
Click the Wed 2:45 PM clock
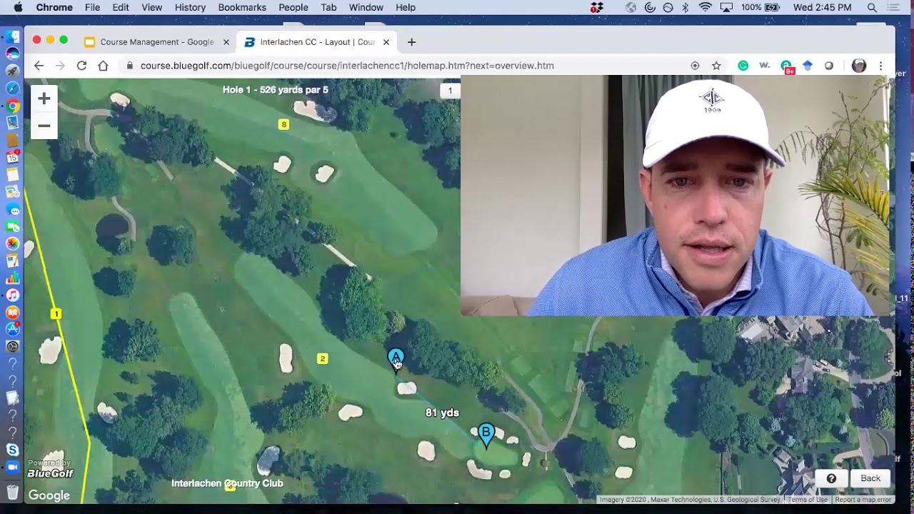coord(822,7)
